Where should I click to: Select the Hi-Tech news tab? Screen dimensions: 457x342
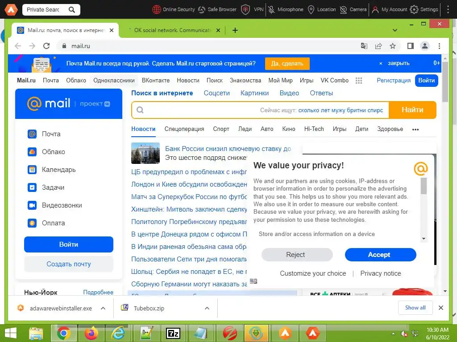tap(314, 129)
